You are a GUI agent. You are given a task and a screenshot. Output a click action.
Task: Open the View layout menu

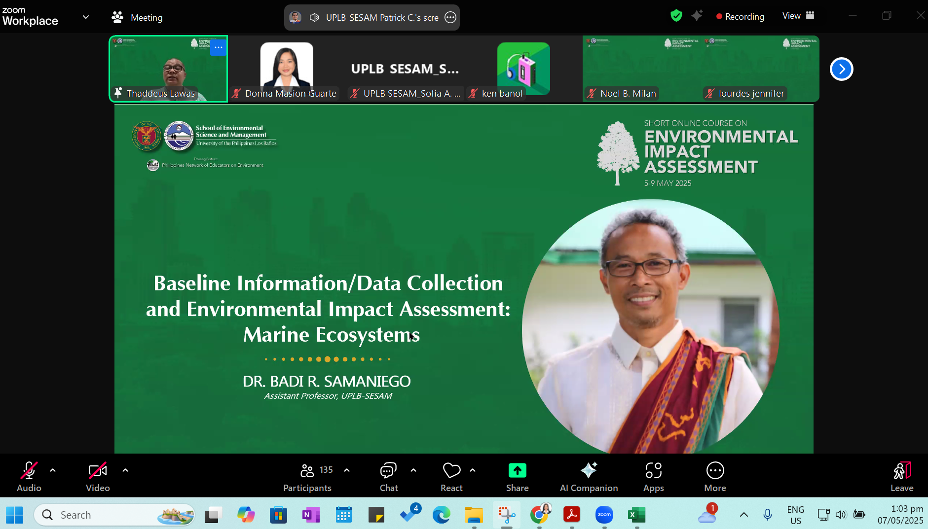pos(798,16)
